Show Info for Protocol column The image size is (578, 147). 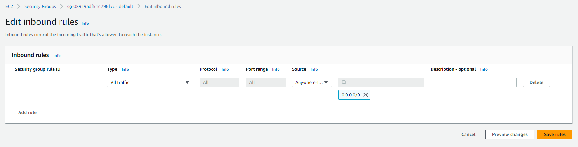(225, 69)
